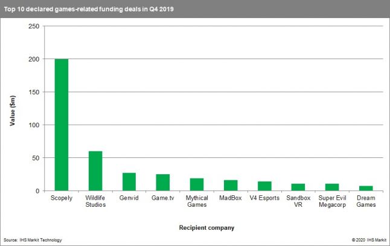Select the 250 y-axis tick label

pyautogui.click(x=34, y=27)
